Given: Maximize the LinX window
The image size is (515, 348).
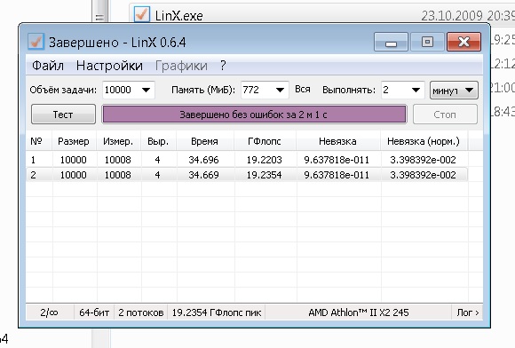Looking at the screenshot, I should 427,42.
